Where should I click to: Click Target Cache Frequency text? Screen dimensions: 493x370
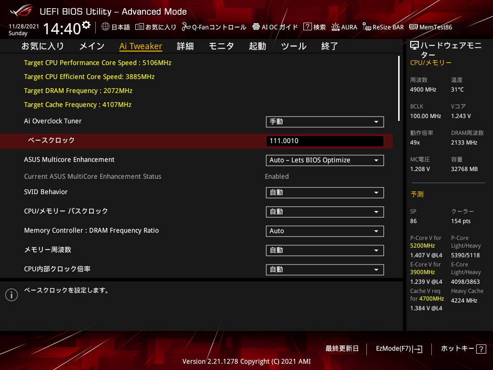click(78, 105)
